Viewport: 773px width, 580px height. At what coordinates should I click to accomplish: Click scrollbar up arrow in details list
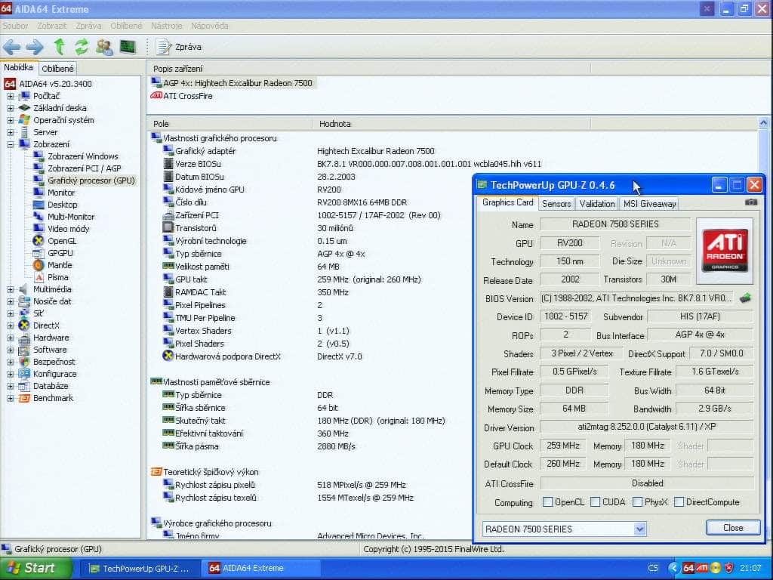point(763,123)
